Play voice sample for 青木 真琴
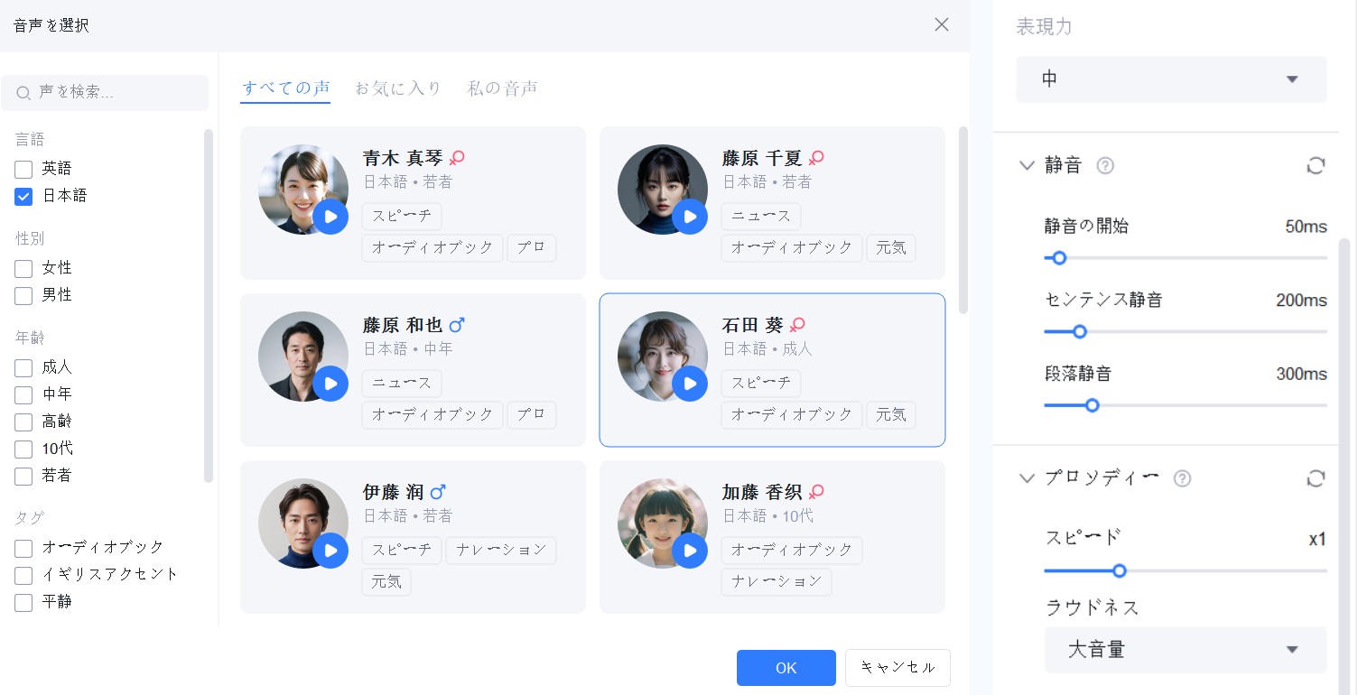 (330, 217)
